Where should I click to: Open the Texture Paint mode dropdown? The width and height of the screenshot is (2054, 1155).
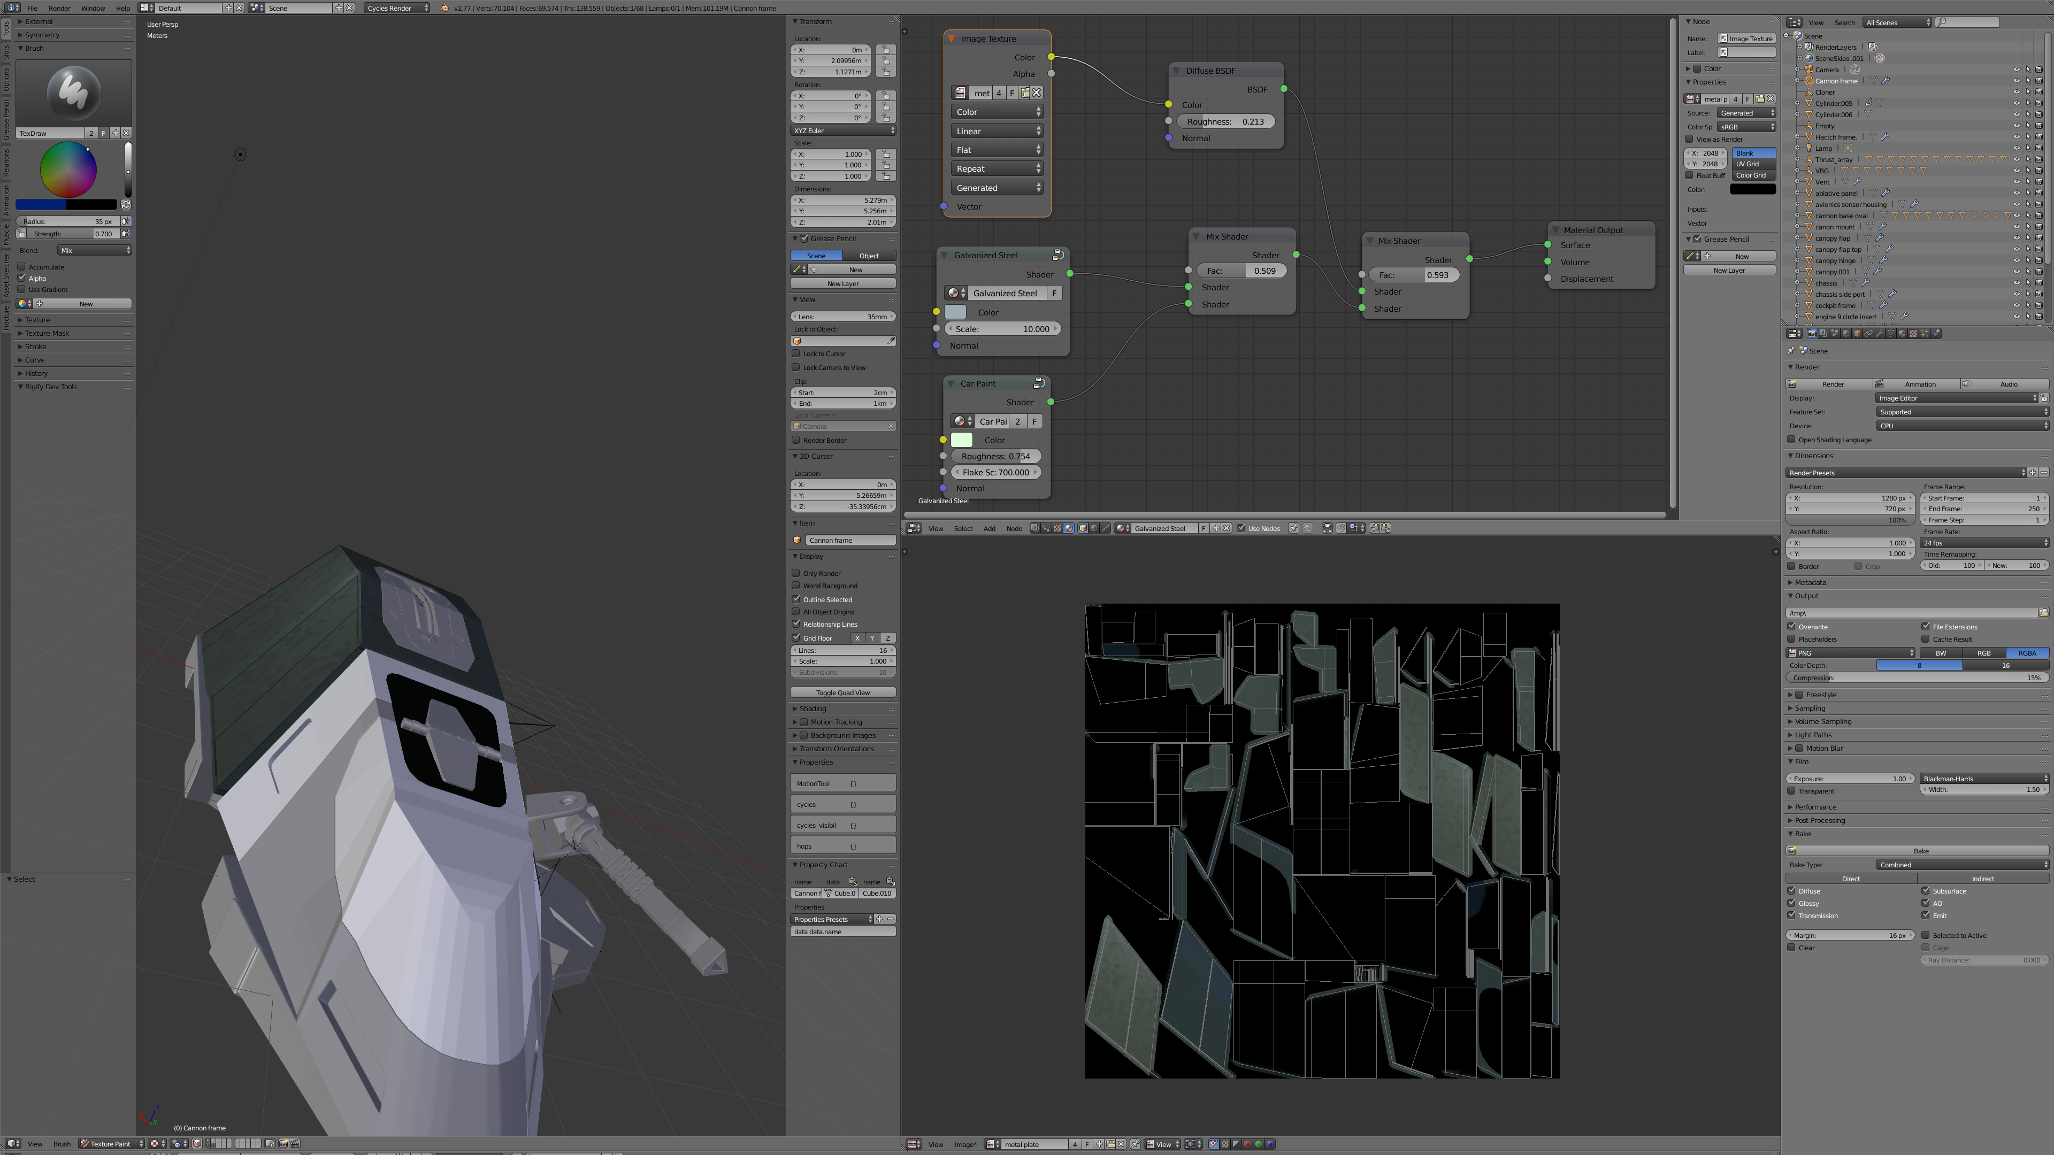tap(111, 1144)
